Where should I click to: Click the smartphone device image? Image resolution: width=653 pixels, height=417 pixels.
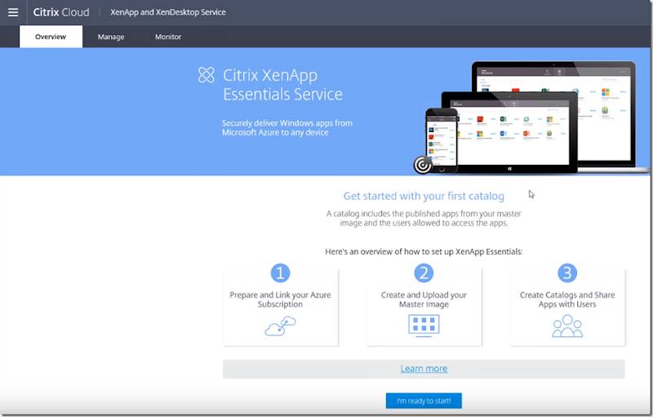pos(442,140)
